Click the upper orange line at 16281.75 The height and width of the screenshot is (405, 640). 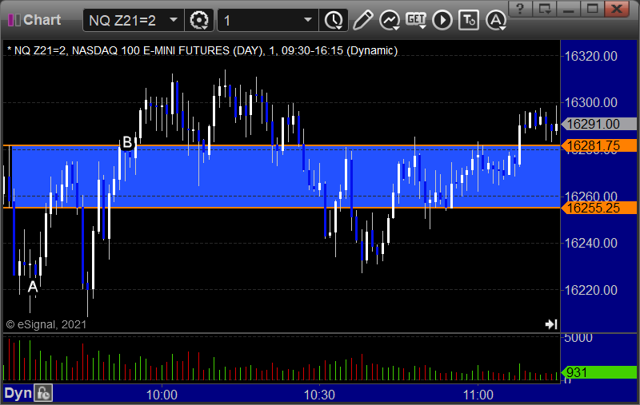(x=282, y=145)
